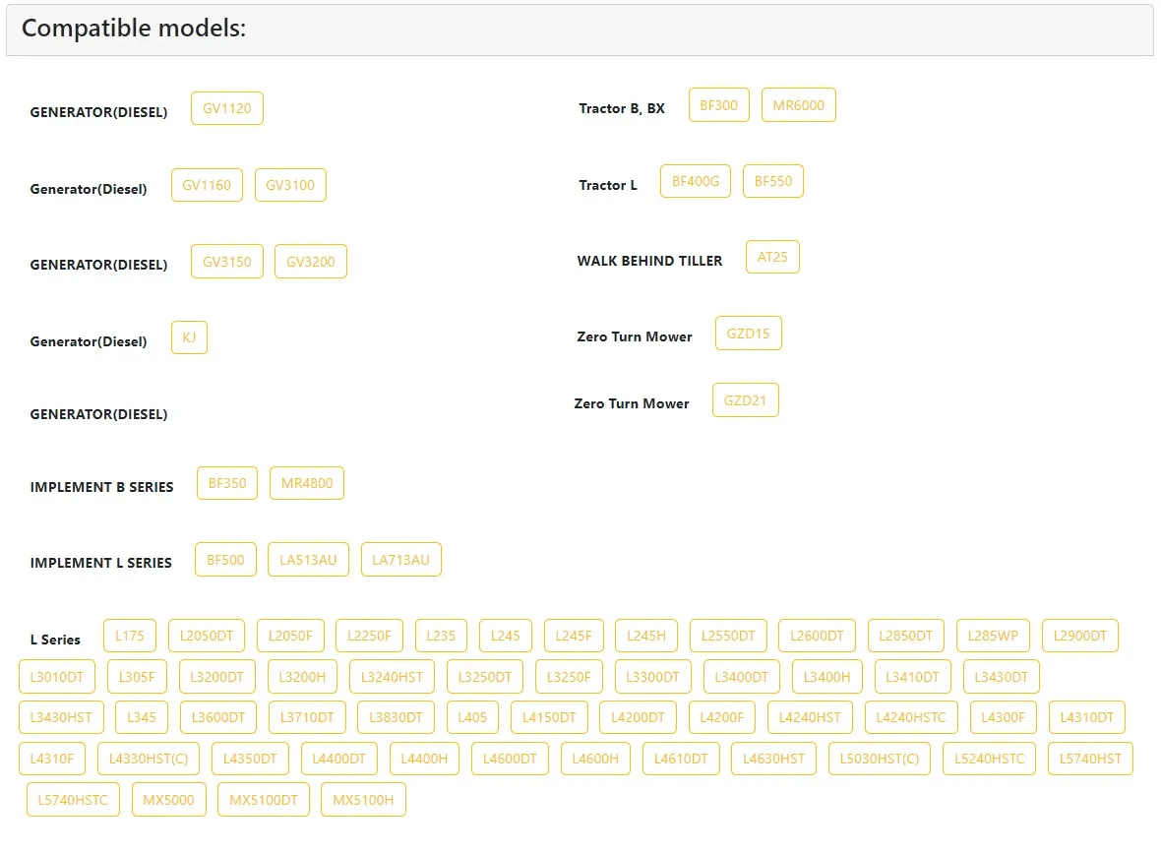
Task: Select the L245H model tag
Action: tap(646, 636)
